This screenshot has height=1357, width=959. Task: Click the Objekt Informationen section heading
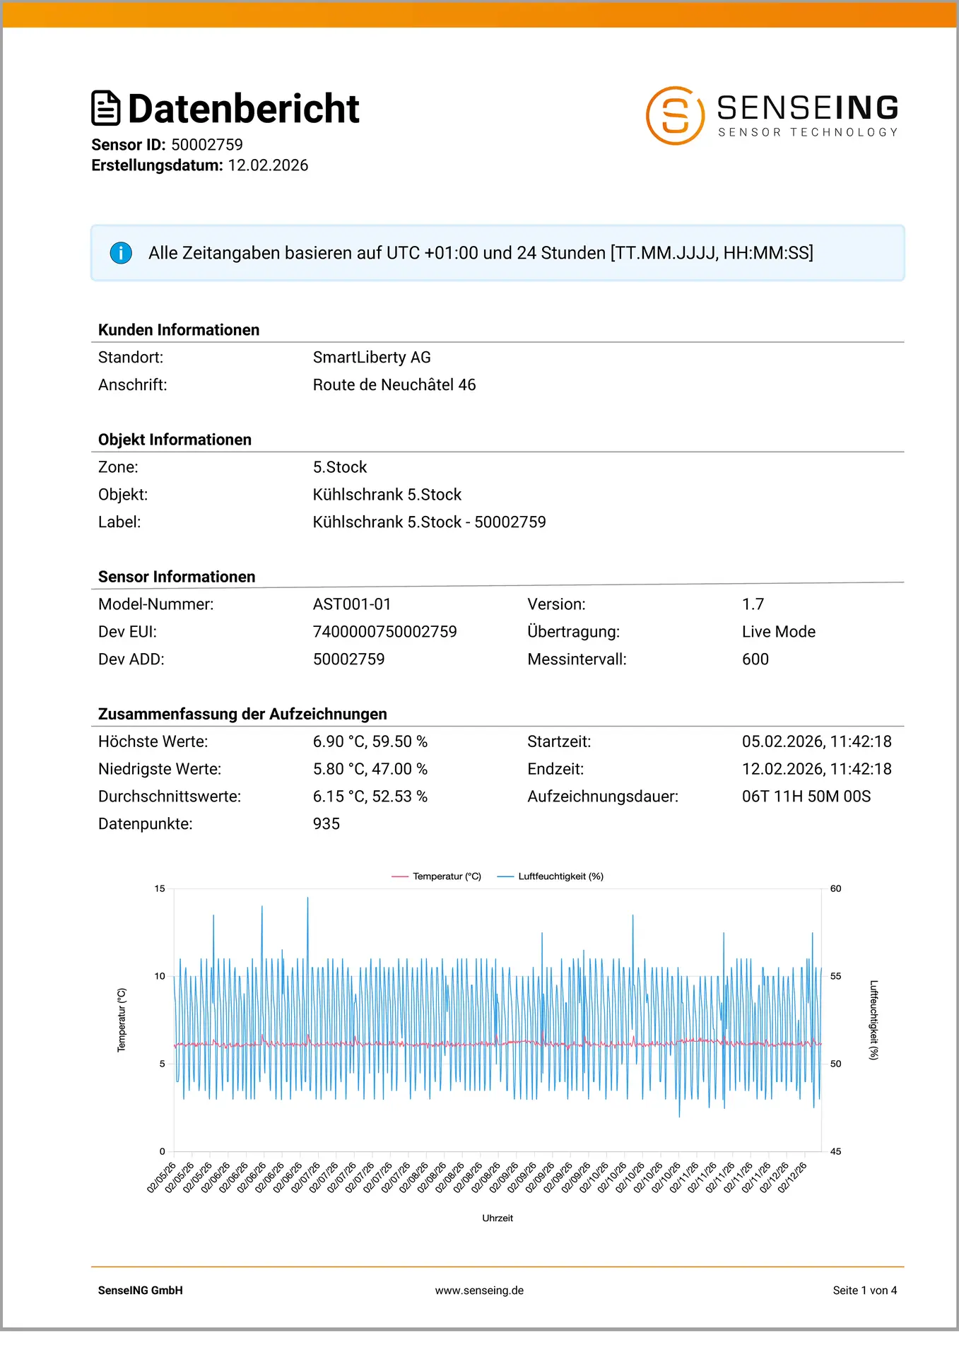175,440
